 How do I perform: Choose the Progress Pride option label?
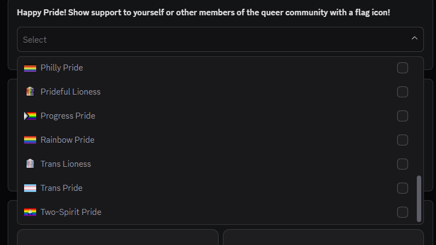[x=68, y=116]
